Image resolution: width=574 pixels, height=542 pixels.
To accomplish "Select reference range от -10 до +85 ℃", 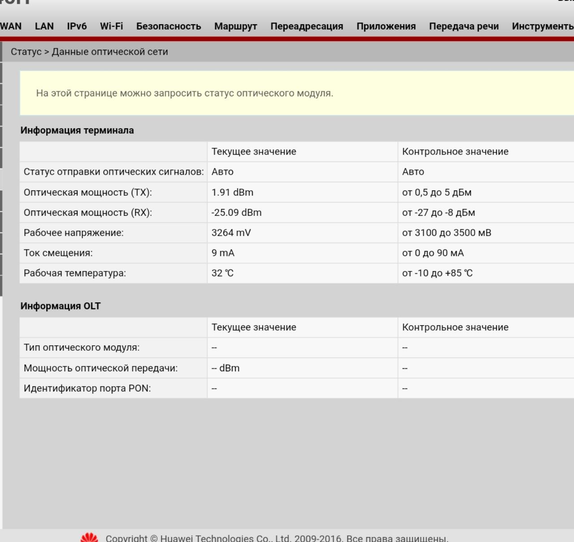I will coord(437,273).
